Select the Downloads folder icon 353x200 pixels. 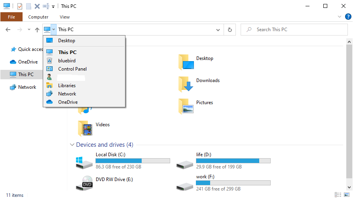[x=186, y=84]
